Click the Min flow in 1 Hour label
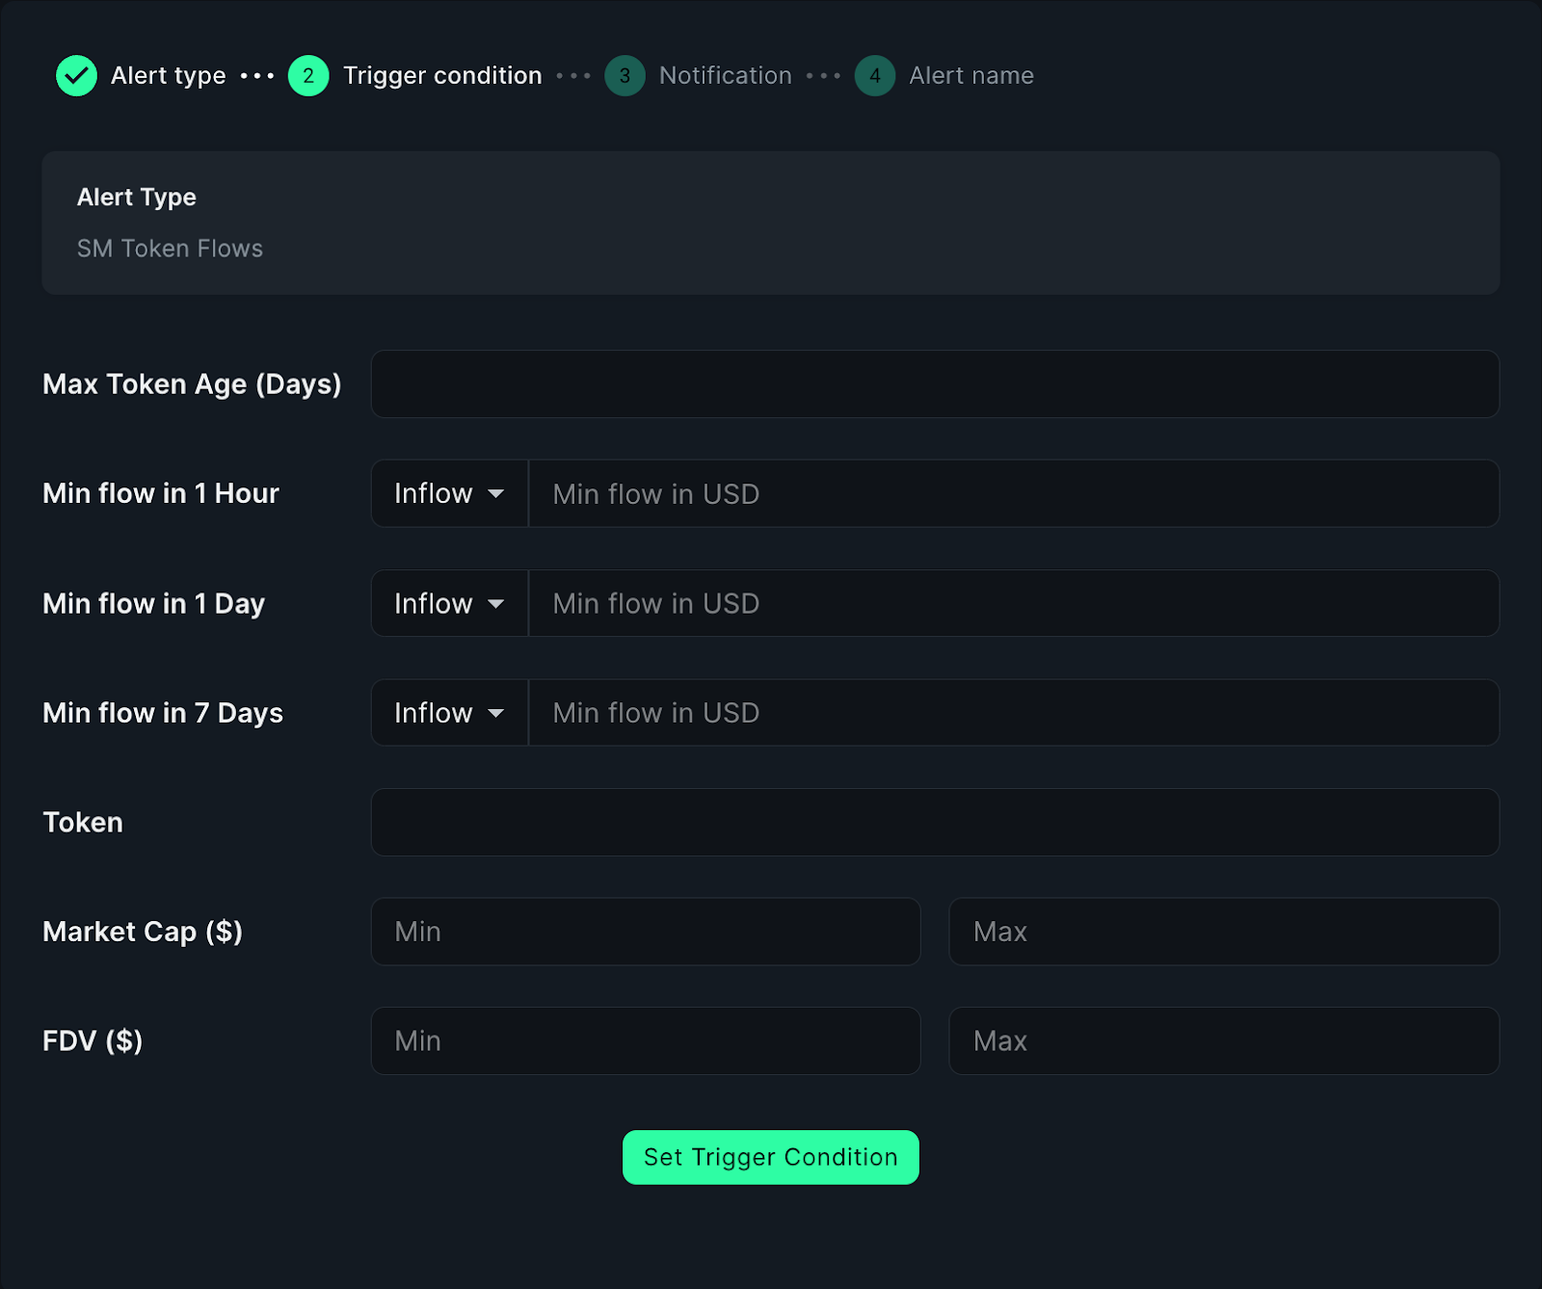The height and width of the screenshot is (1289, 1542). (161, 493)
